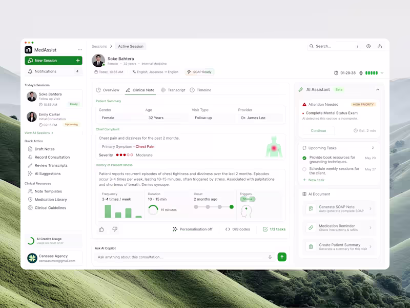Click the MedAssist logo icon

28,50
